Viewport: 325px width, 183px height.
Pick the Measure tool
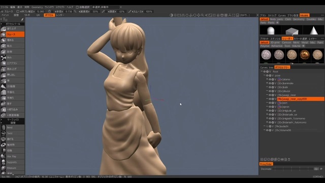pyautogui.click(x=12, y=168)
